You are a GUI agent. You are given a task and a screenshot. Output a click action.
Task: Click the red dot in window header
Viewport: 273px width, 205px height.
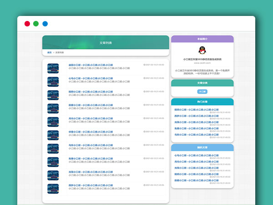pos(27,24)
